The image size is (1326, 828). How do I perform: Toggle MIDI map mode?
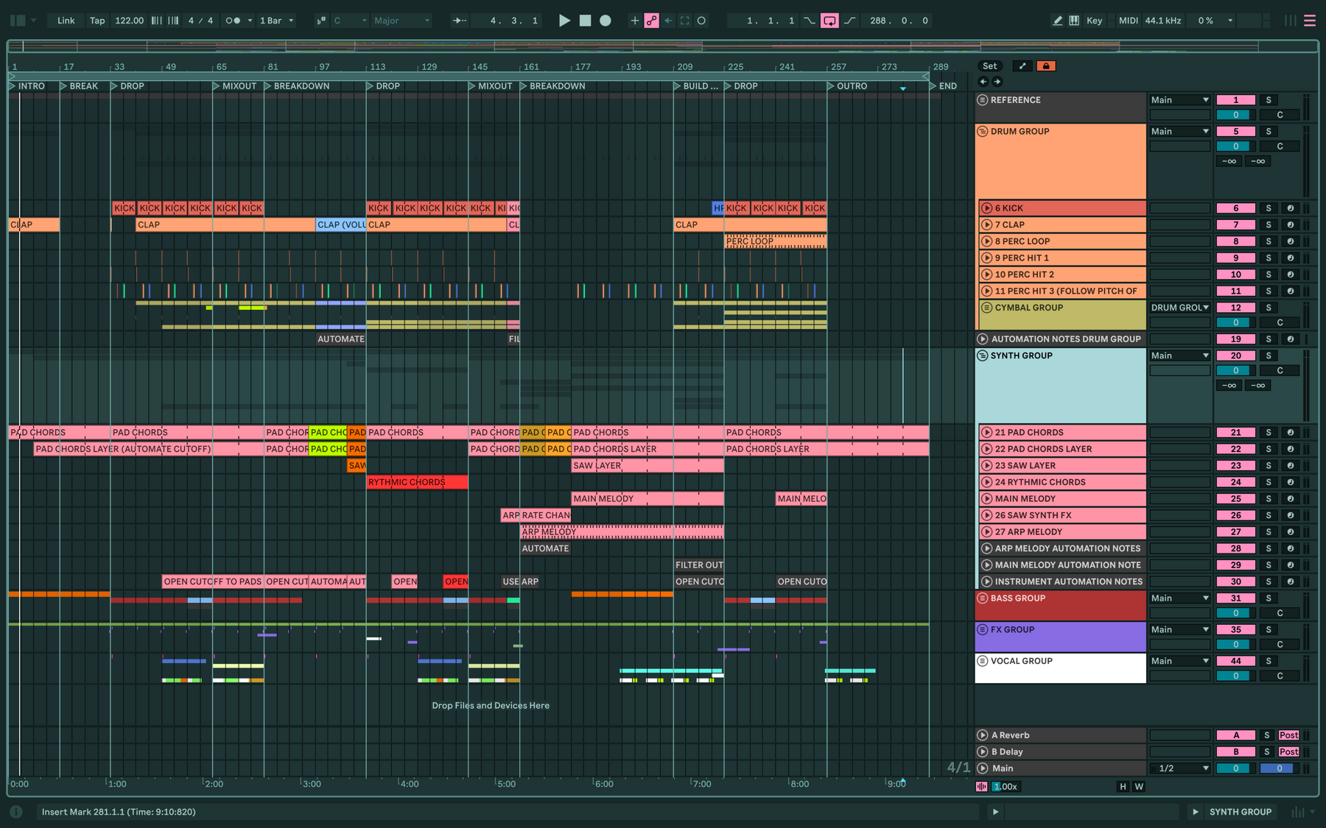(x=1128, y=21)
